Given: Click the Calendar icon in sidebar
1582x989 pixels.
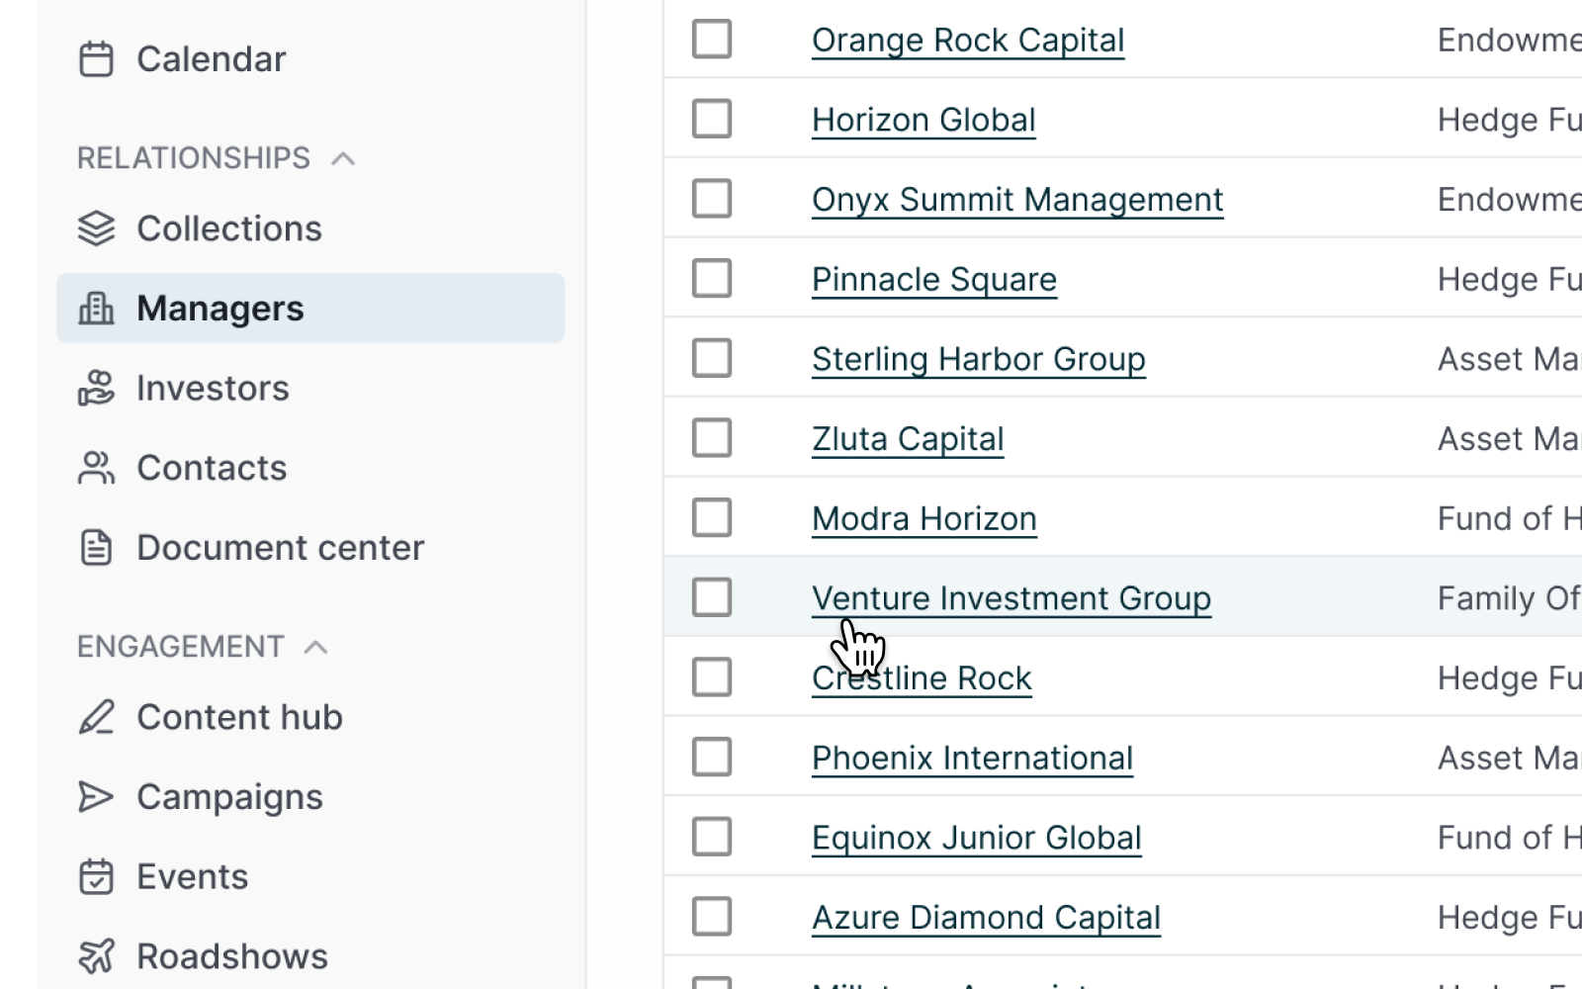Looking at the screenshot, I should pos(96,59).
